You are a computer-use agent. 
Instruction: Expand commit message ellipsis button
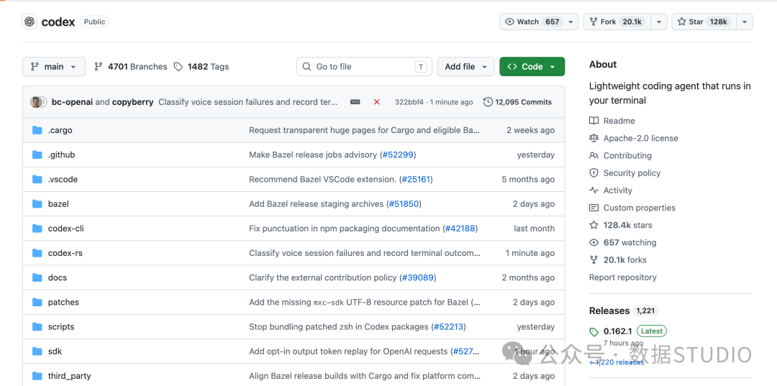[x=355, y=102]
